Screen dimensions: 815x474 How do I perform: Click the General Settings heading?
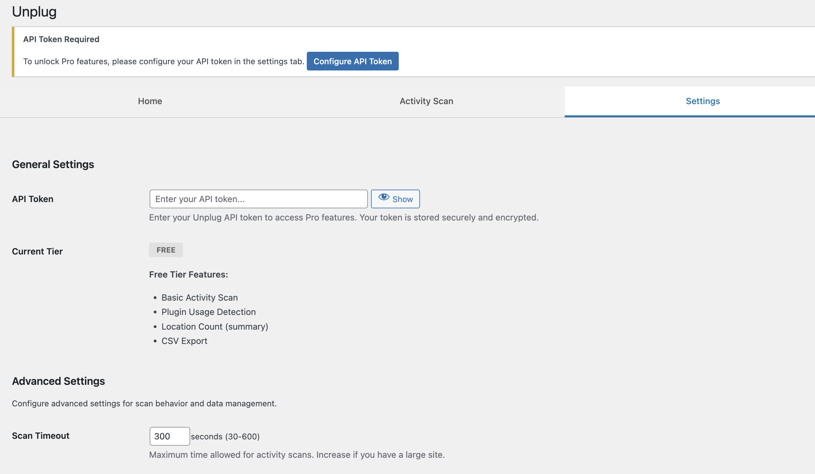[53, 164]
